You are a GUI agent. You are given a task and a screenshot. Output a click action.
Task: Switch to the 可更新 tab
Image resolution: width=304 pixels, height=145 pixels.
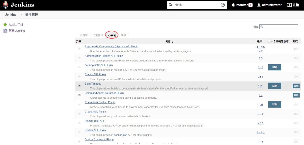point(84,35)
